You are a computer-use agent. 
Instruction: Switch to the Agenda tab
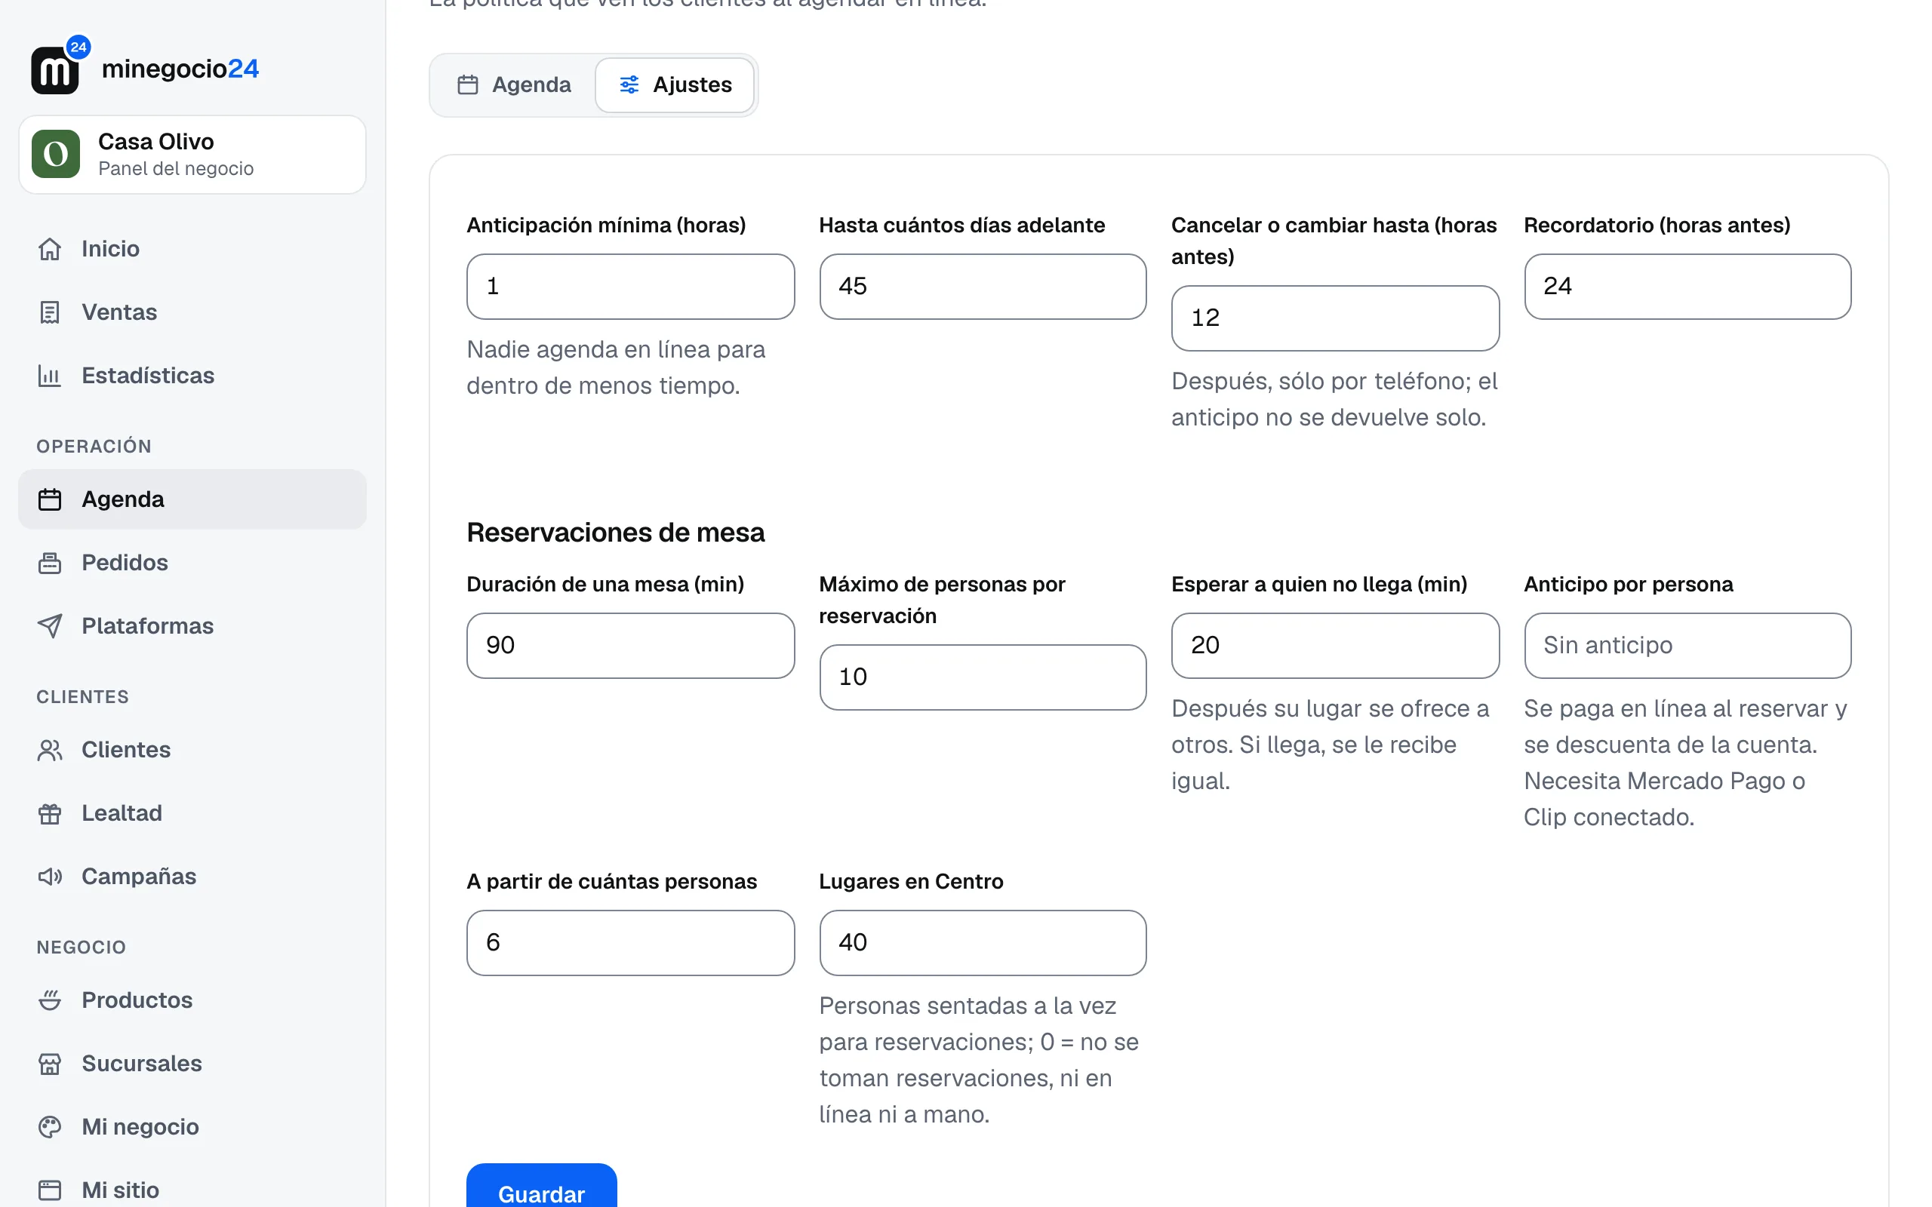tap(514, 84)
